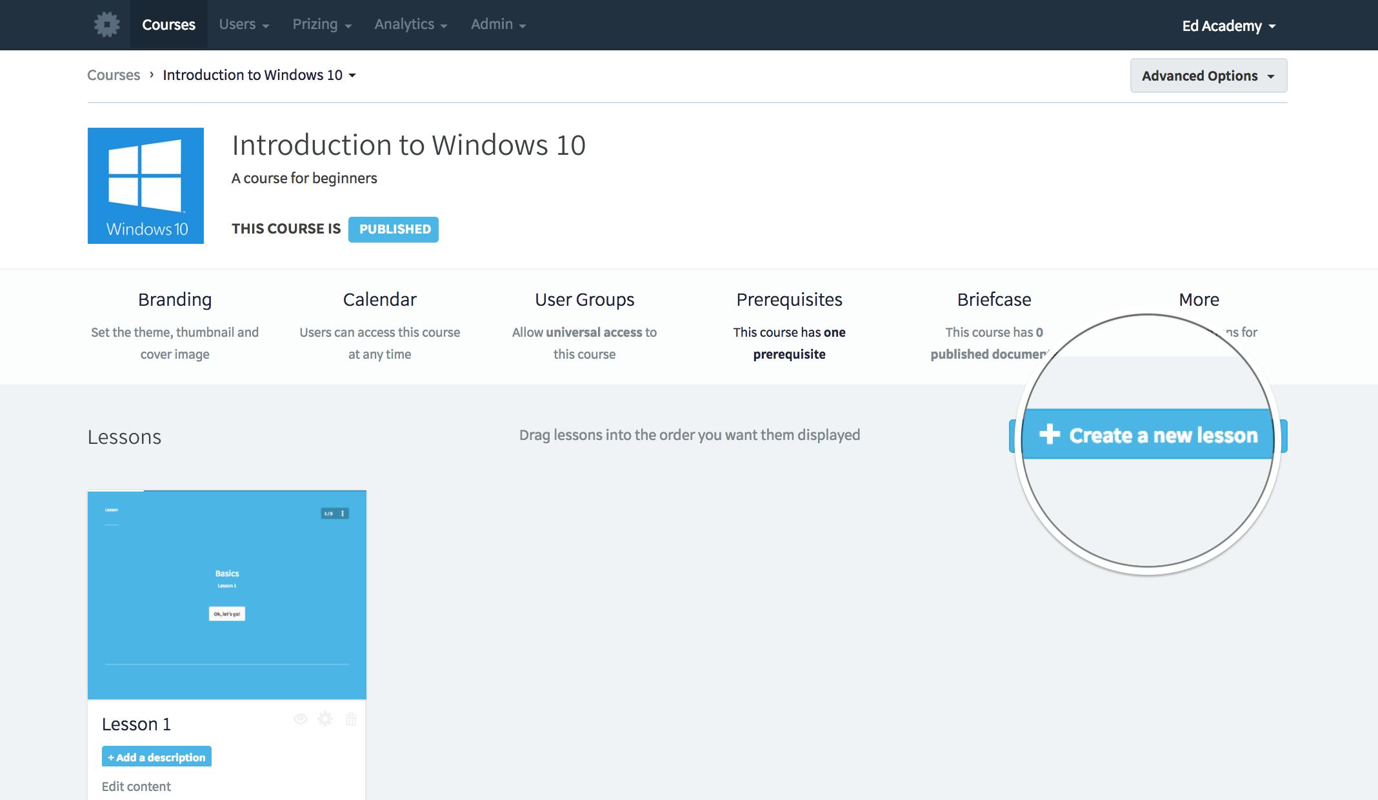Click the gear settings icon
The width and height of the screenshot is (1378, 800).
point(106,24)
